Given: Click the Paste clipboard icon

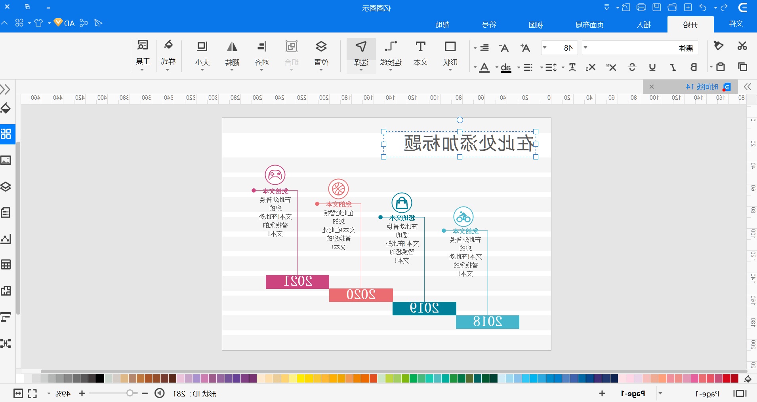Looking at the screenshot, I should (721, 67).
